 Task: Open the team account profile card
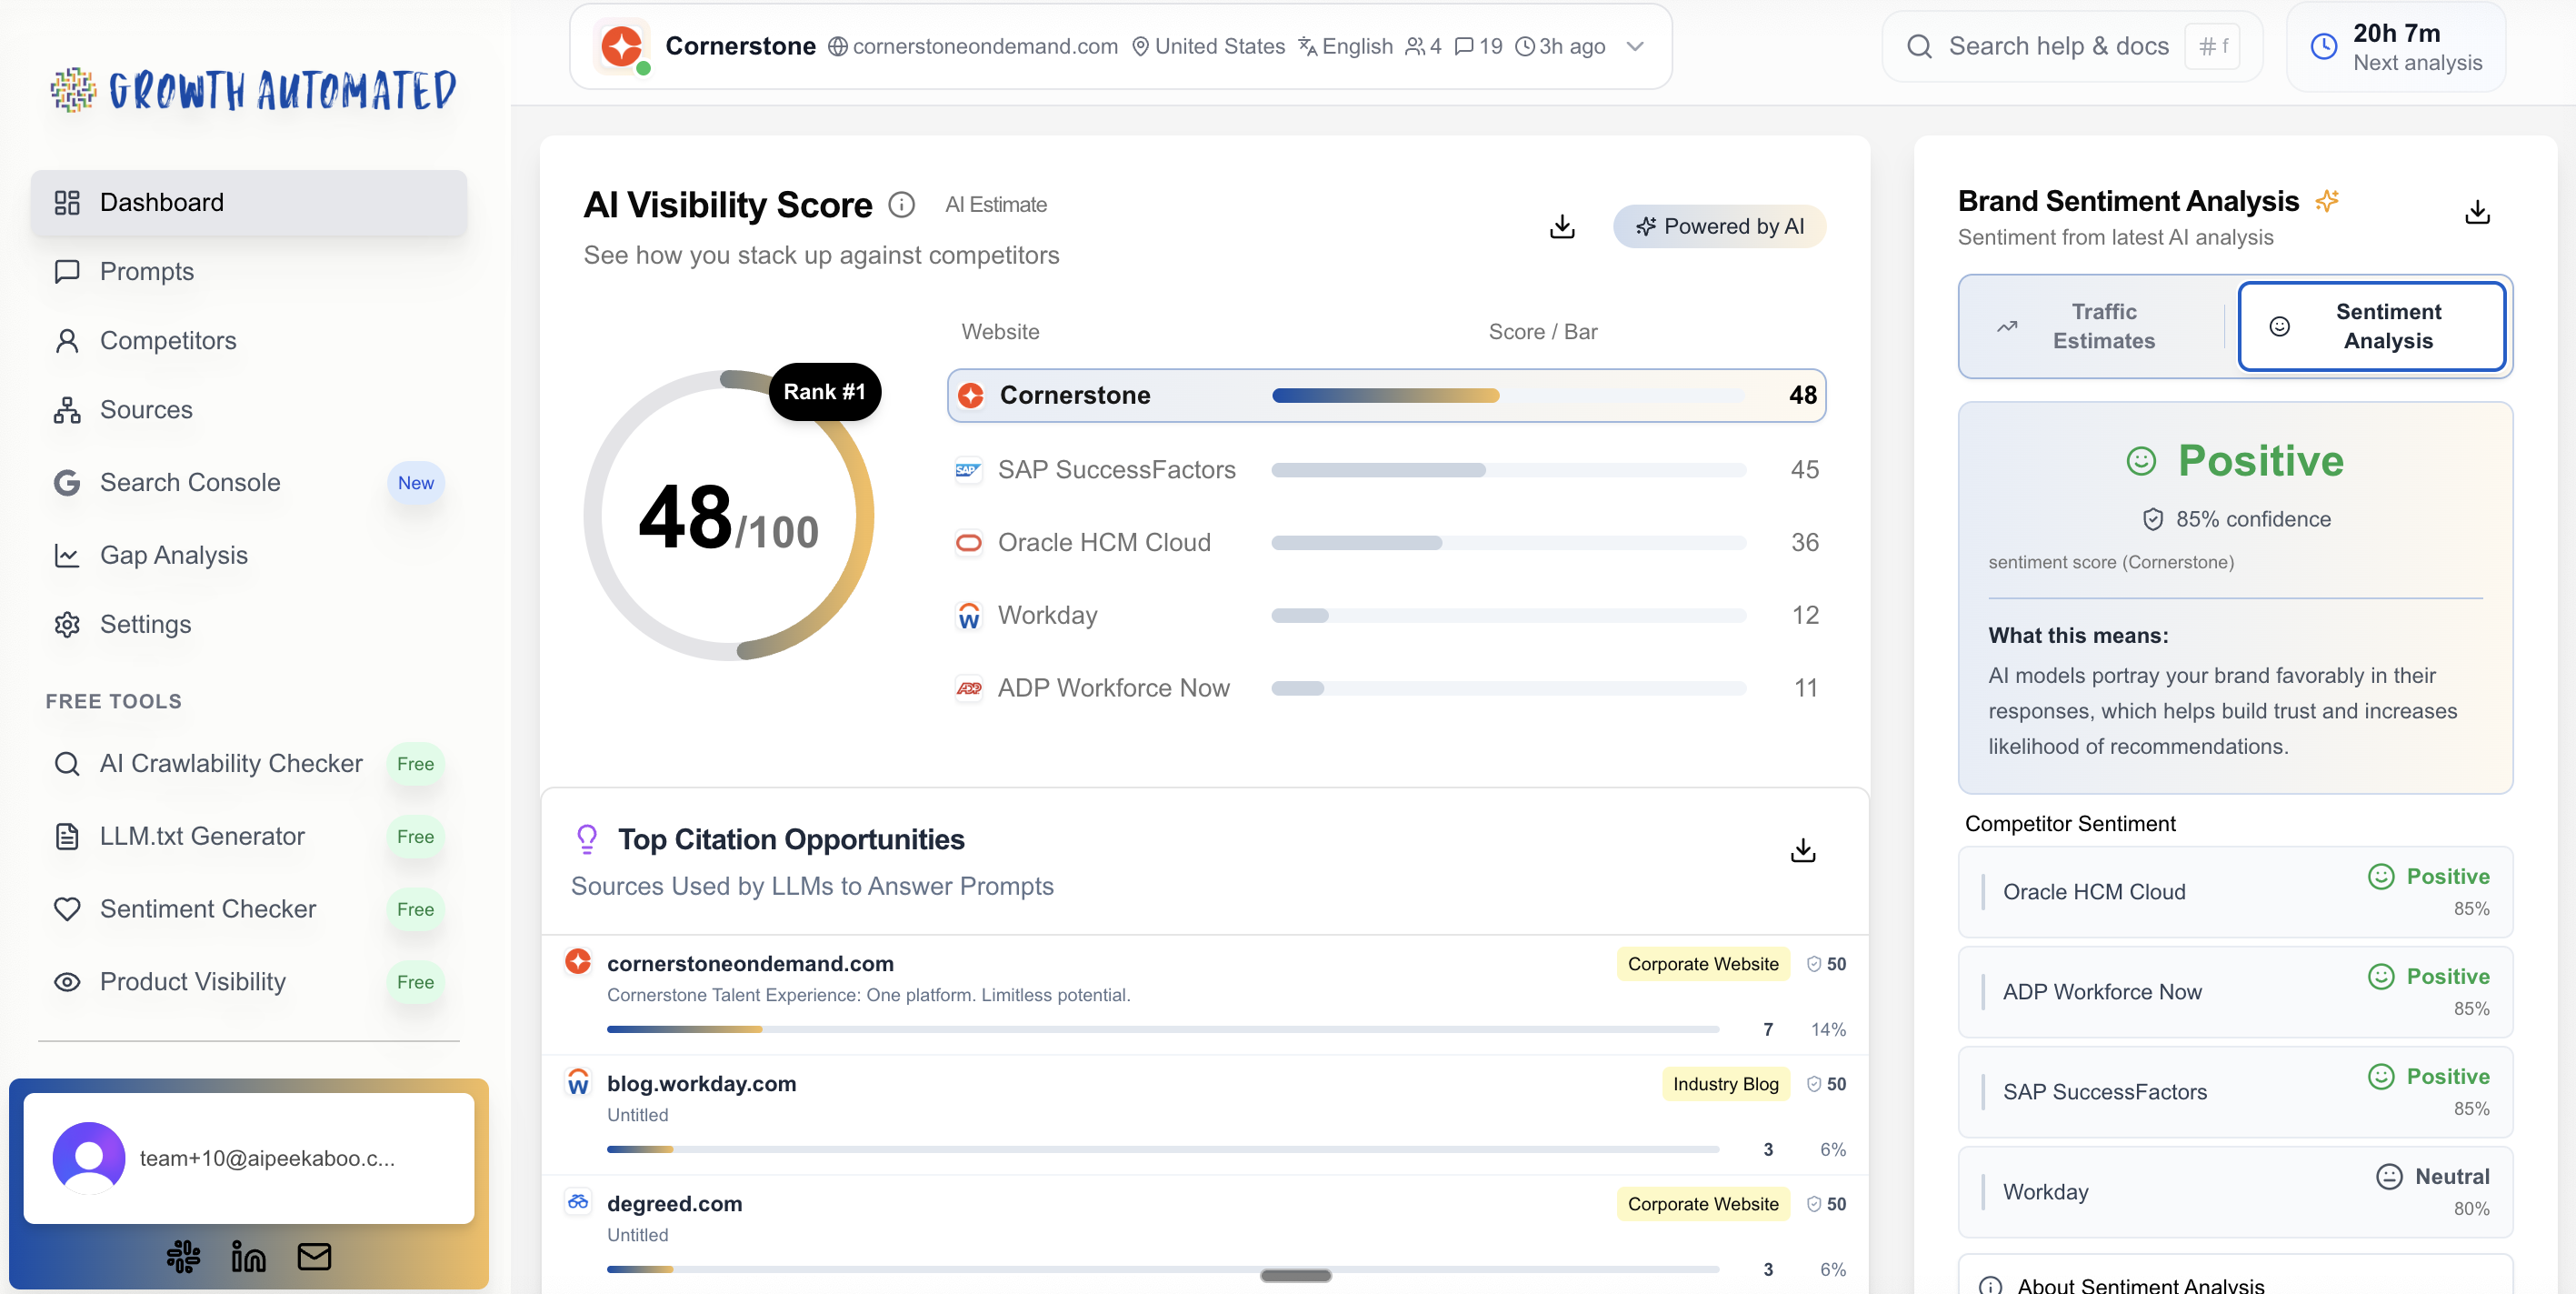pos(248,1158)
